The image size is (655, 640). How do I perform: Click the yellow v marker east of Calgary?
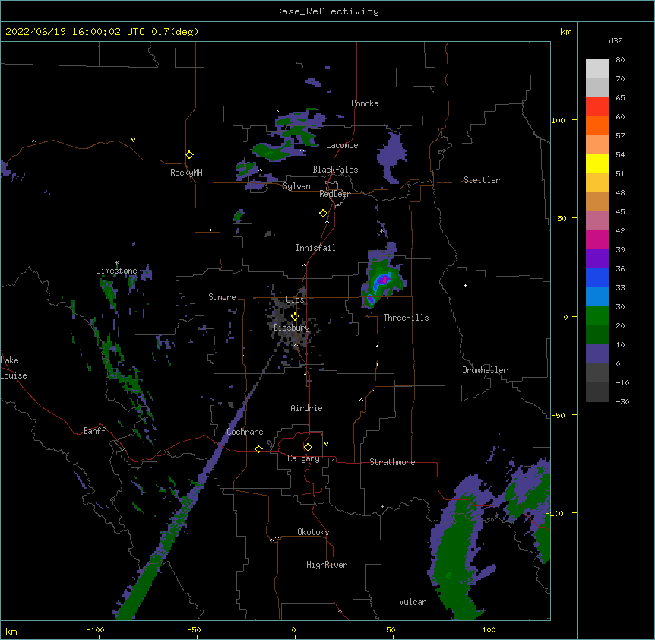coord(326,444)
